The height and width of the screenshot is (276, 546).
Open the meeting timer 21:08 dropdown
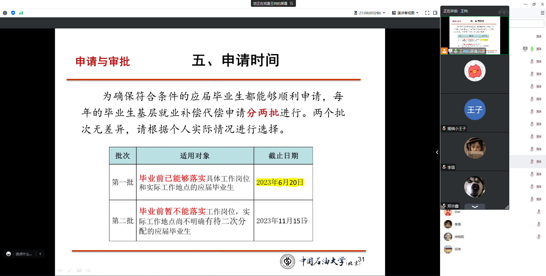[370, 13]
